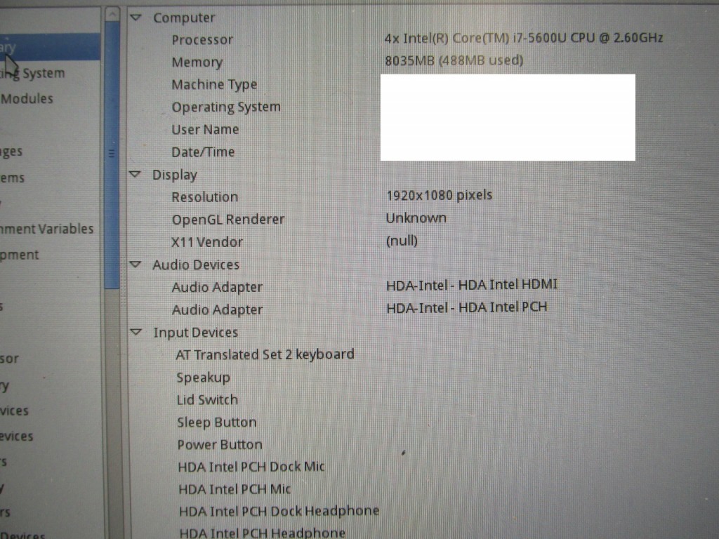
Task: Open the Development sidebar entry ending in 'pment'
Action: 19,255
